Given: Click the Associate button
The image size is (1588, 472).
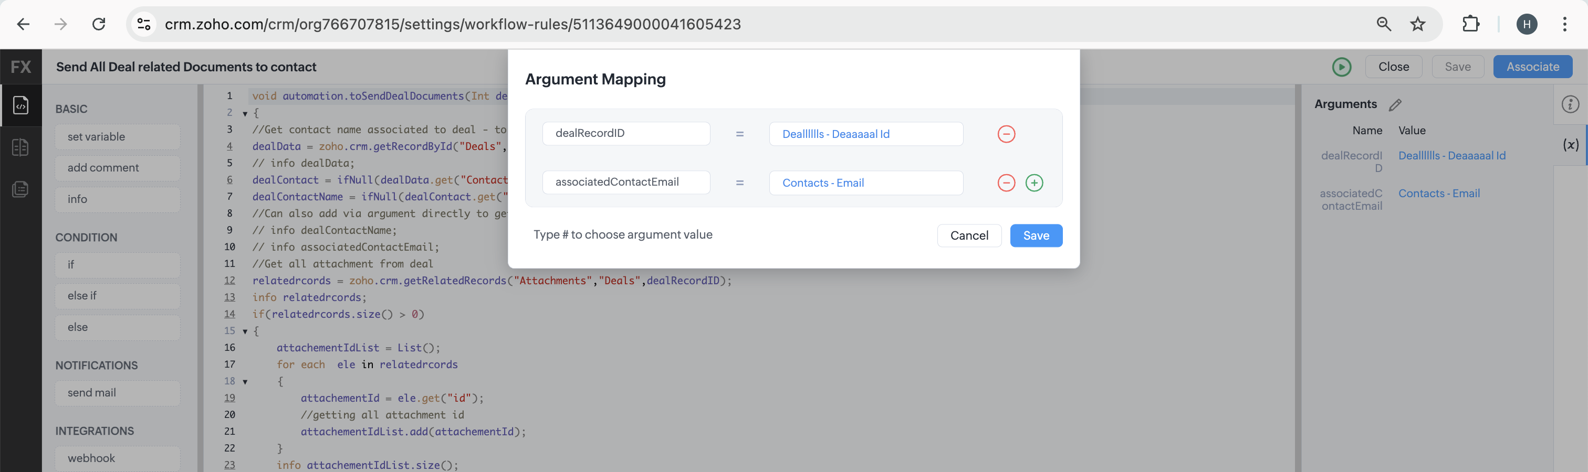Looking at the screenshot, I should coord(1532,67).
